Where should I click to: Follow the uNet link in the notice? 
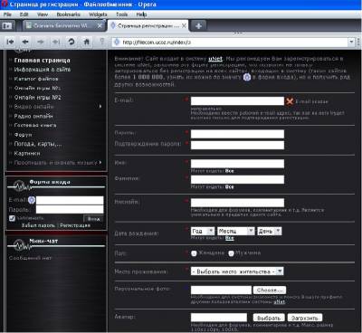[x=215, y=59]
